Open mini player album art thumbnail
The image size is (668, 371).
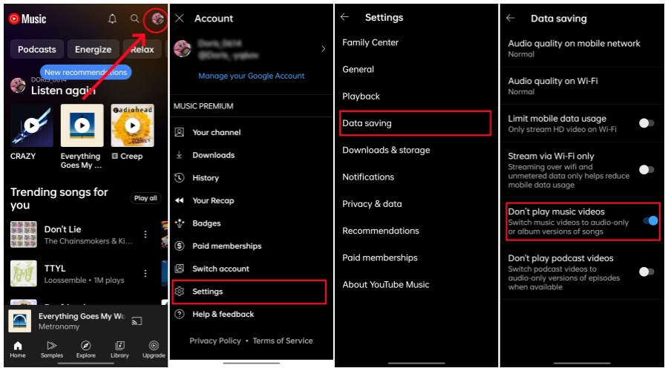19,321
